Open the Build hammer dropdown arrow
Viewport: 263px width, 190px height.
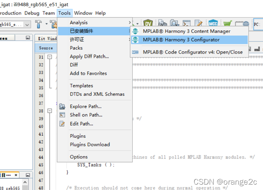tap(46, 24)
